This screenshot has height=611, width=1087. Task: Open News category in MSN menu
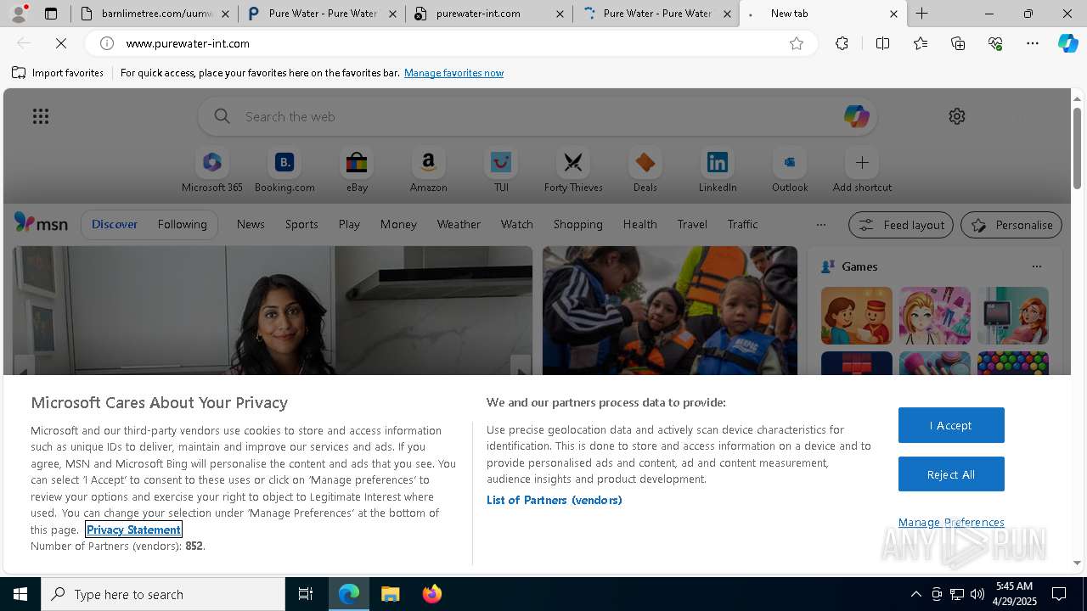251,224
